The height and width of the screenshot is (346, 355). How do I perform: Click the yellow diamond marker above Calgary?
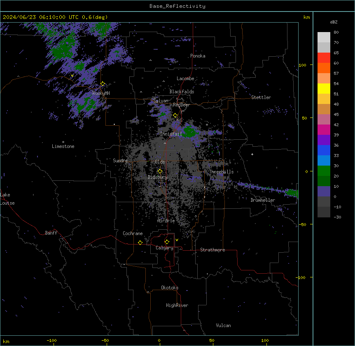pos(167,242)
